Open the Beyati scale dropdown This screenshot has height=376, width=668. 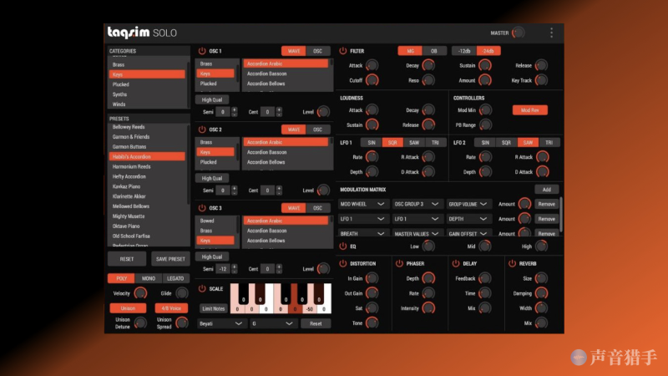tap(221, 323)
